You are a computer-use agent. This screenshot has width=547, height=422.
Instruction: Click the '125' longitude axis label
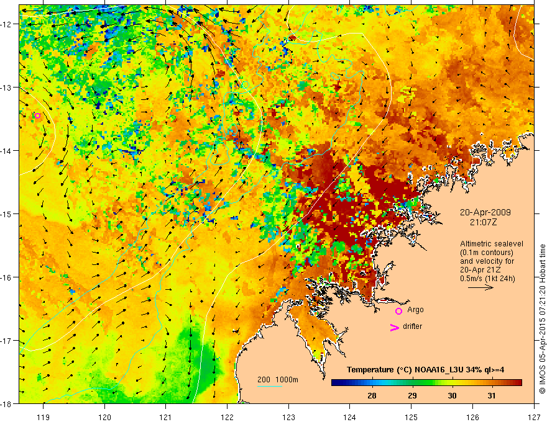pos(411,417)
